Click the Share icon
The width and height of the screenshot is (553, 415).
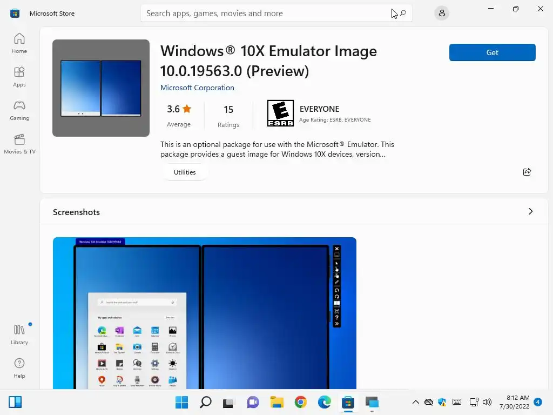click(527, 172)
